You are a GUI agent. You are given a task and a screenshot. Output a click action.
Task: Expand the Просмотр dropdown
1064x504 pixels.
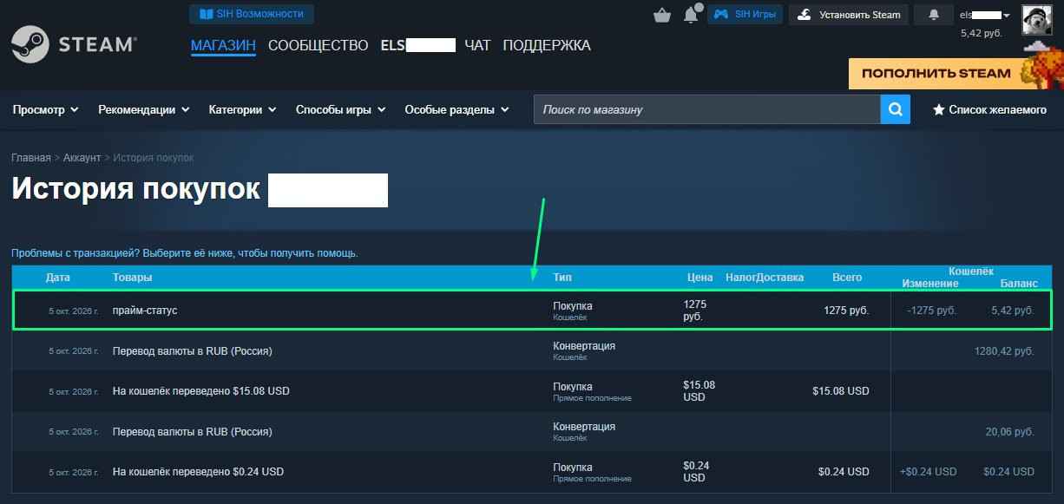coord(45,110)
